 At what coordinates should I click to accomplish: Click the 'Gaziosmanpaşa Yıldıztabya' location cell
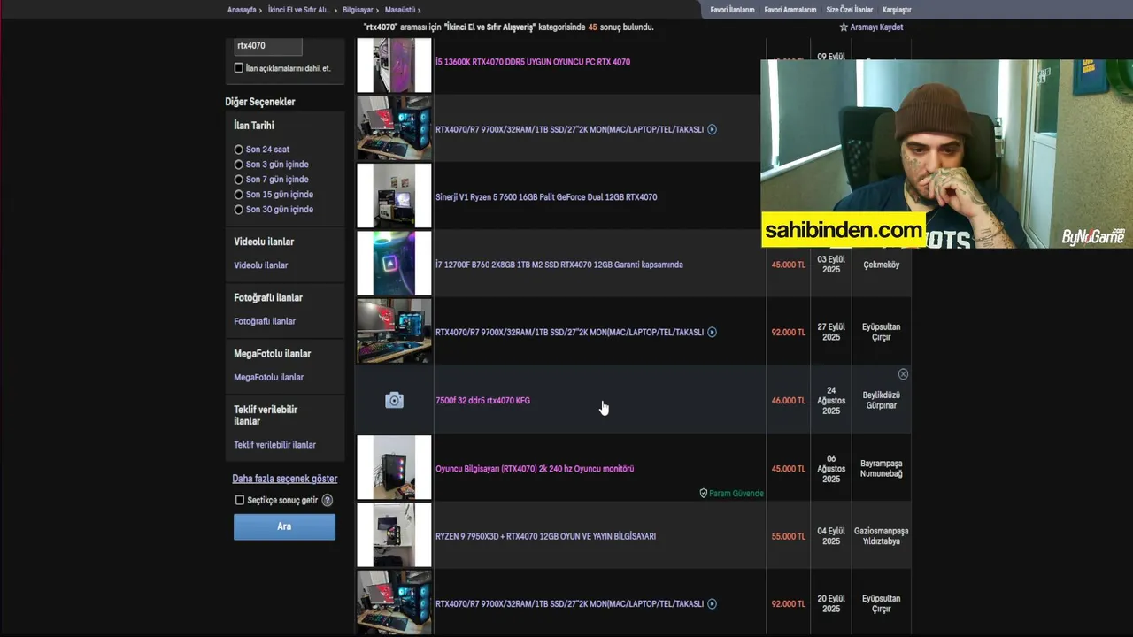(881, 536)
